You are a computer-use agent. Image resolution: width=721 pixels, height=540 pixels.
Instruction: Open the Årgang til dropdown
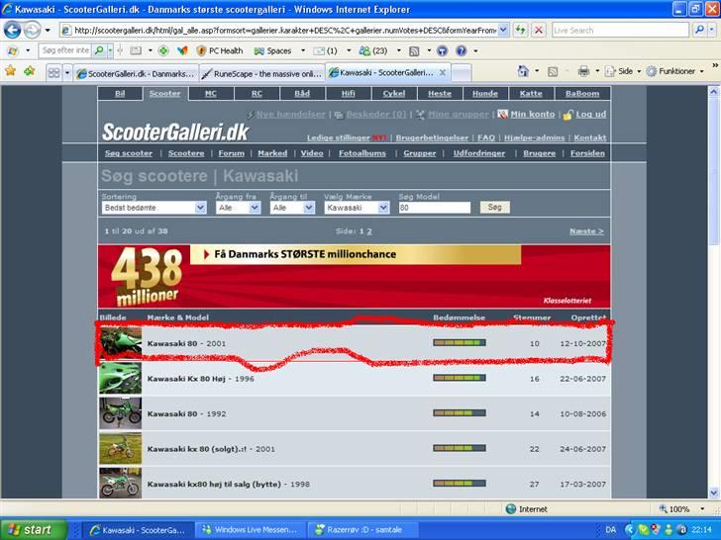[x=292, y=208]
